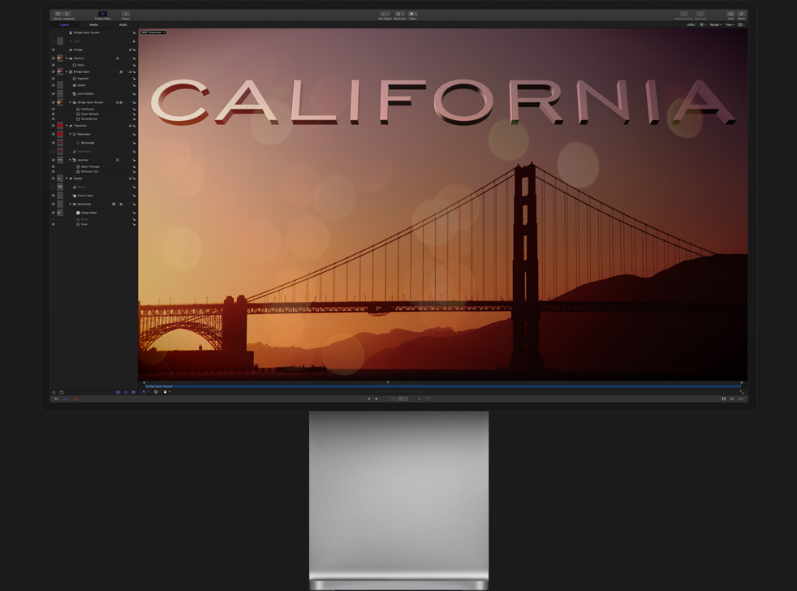Switch to the Audio tab
Image resolution: width=797 pixels, height=591 pixels.
click(123, 24)
